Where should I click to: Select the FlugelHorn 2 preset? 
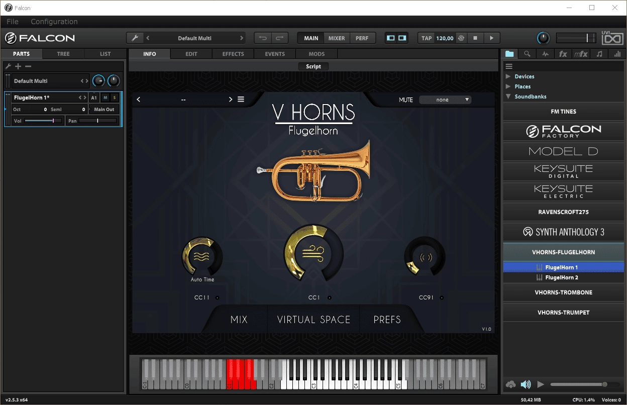click(x=563, y=277)
